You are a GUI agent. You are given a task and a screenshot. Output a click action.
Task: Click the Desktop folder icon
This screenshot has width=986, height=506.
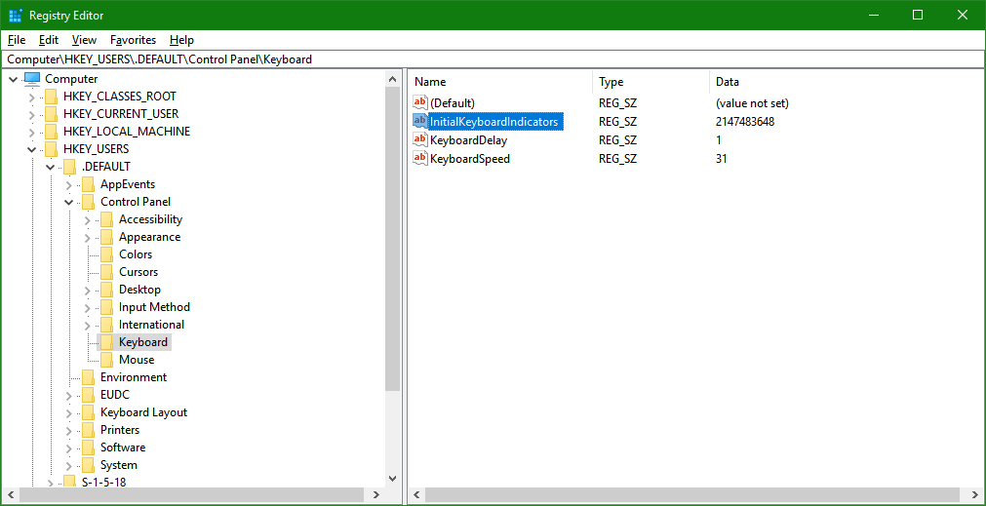(x=107, y=290)
